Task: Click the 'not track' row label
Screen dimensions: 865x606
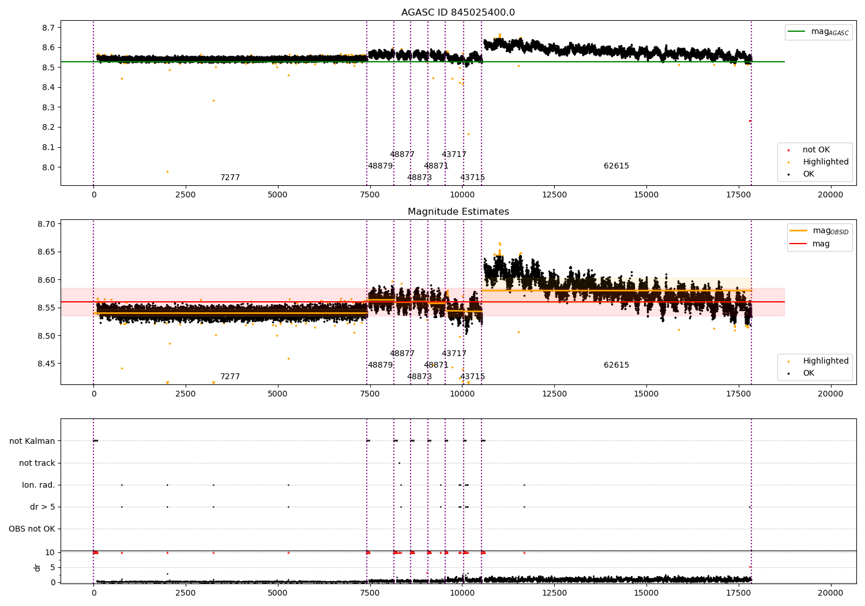Action: pos(37,463)
